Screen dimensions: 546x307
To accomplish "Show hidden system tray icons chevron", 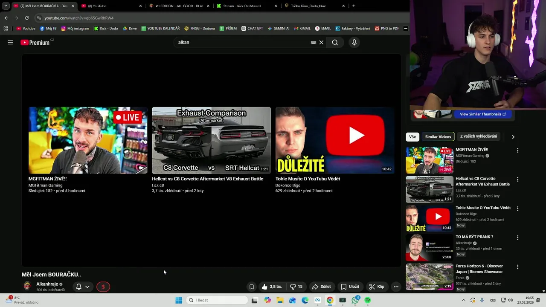I will click(464, 300).
